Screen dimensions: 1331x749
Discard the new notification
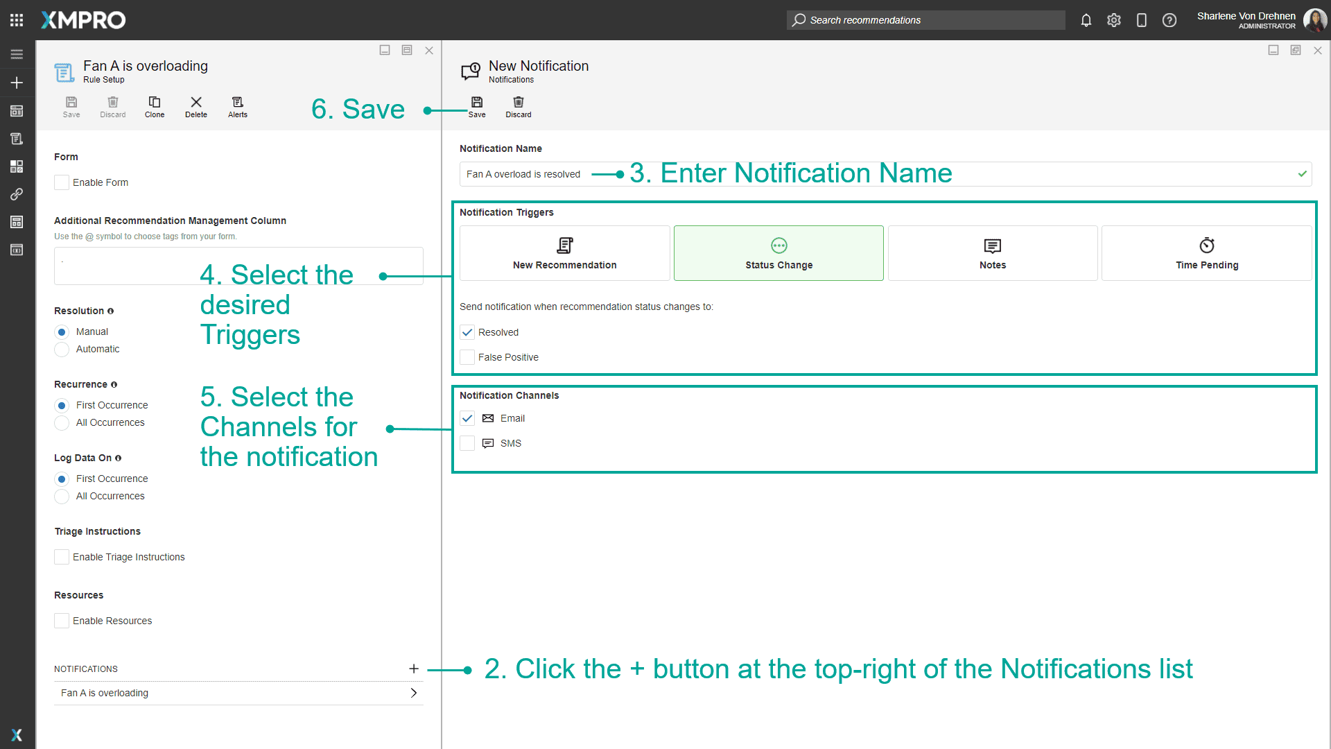(518, 107)
